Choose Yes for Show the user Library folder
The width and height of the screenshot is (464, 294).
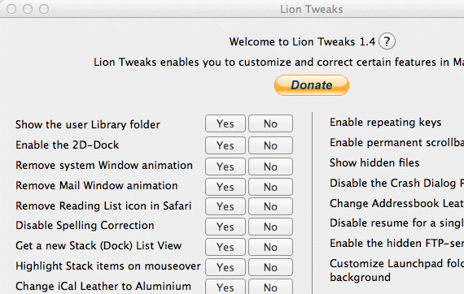[x=225, y=123]
